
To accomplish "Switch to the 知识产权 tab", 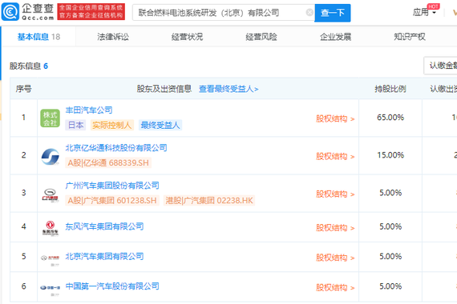I will tap(410, 37).
